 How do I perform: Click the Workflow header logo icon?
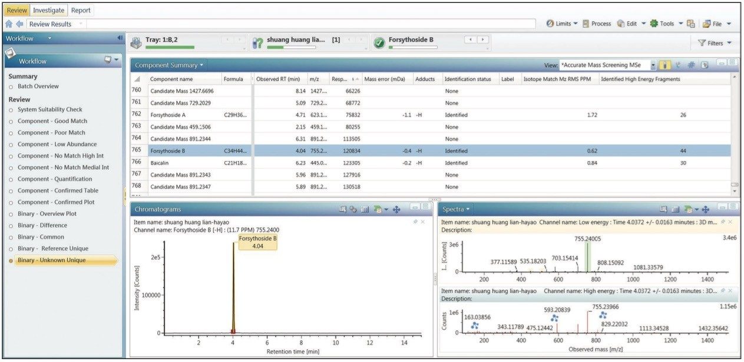click(x=11, y=53)
